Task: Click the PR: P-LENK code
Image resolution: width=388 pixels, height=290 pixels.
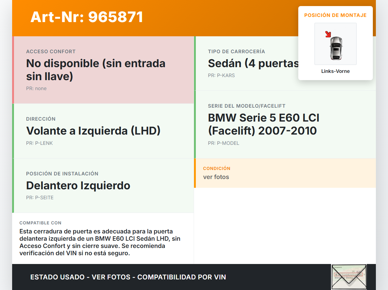Action: click(39, 143)
